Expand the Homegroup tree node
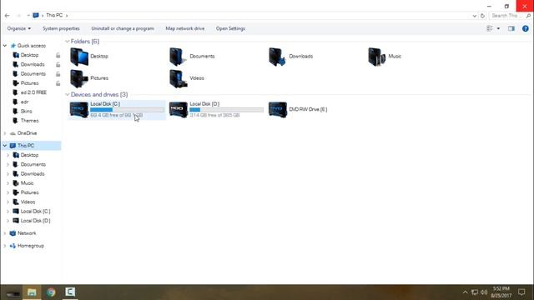The width and height of the screenshot is (534, 300). tap(5, 246)
